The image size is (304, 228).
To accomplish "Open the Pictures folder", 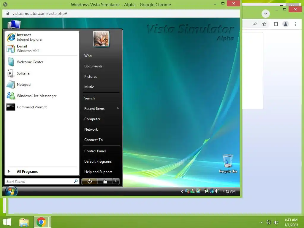I will pos(91,77).
